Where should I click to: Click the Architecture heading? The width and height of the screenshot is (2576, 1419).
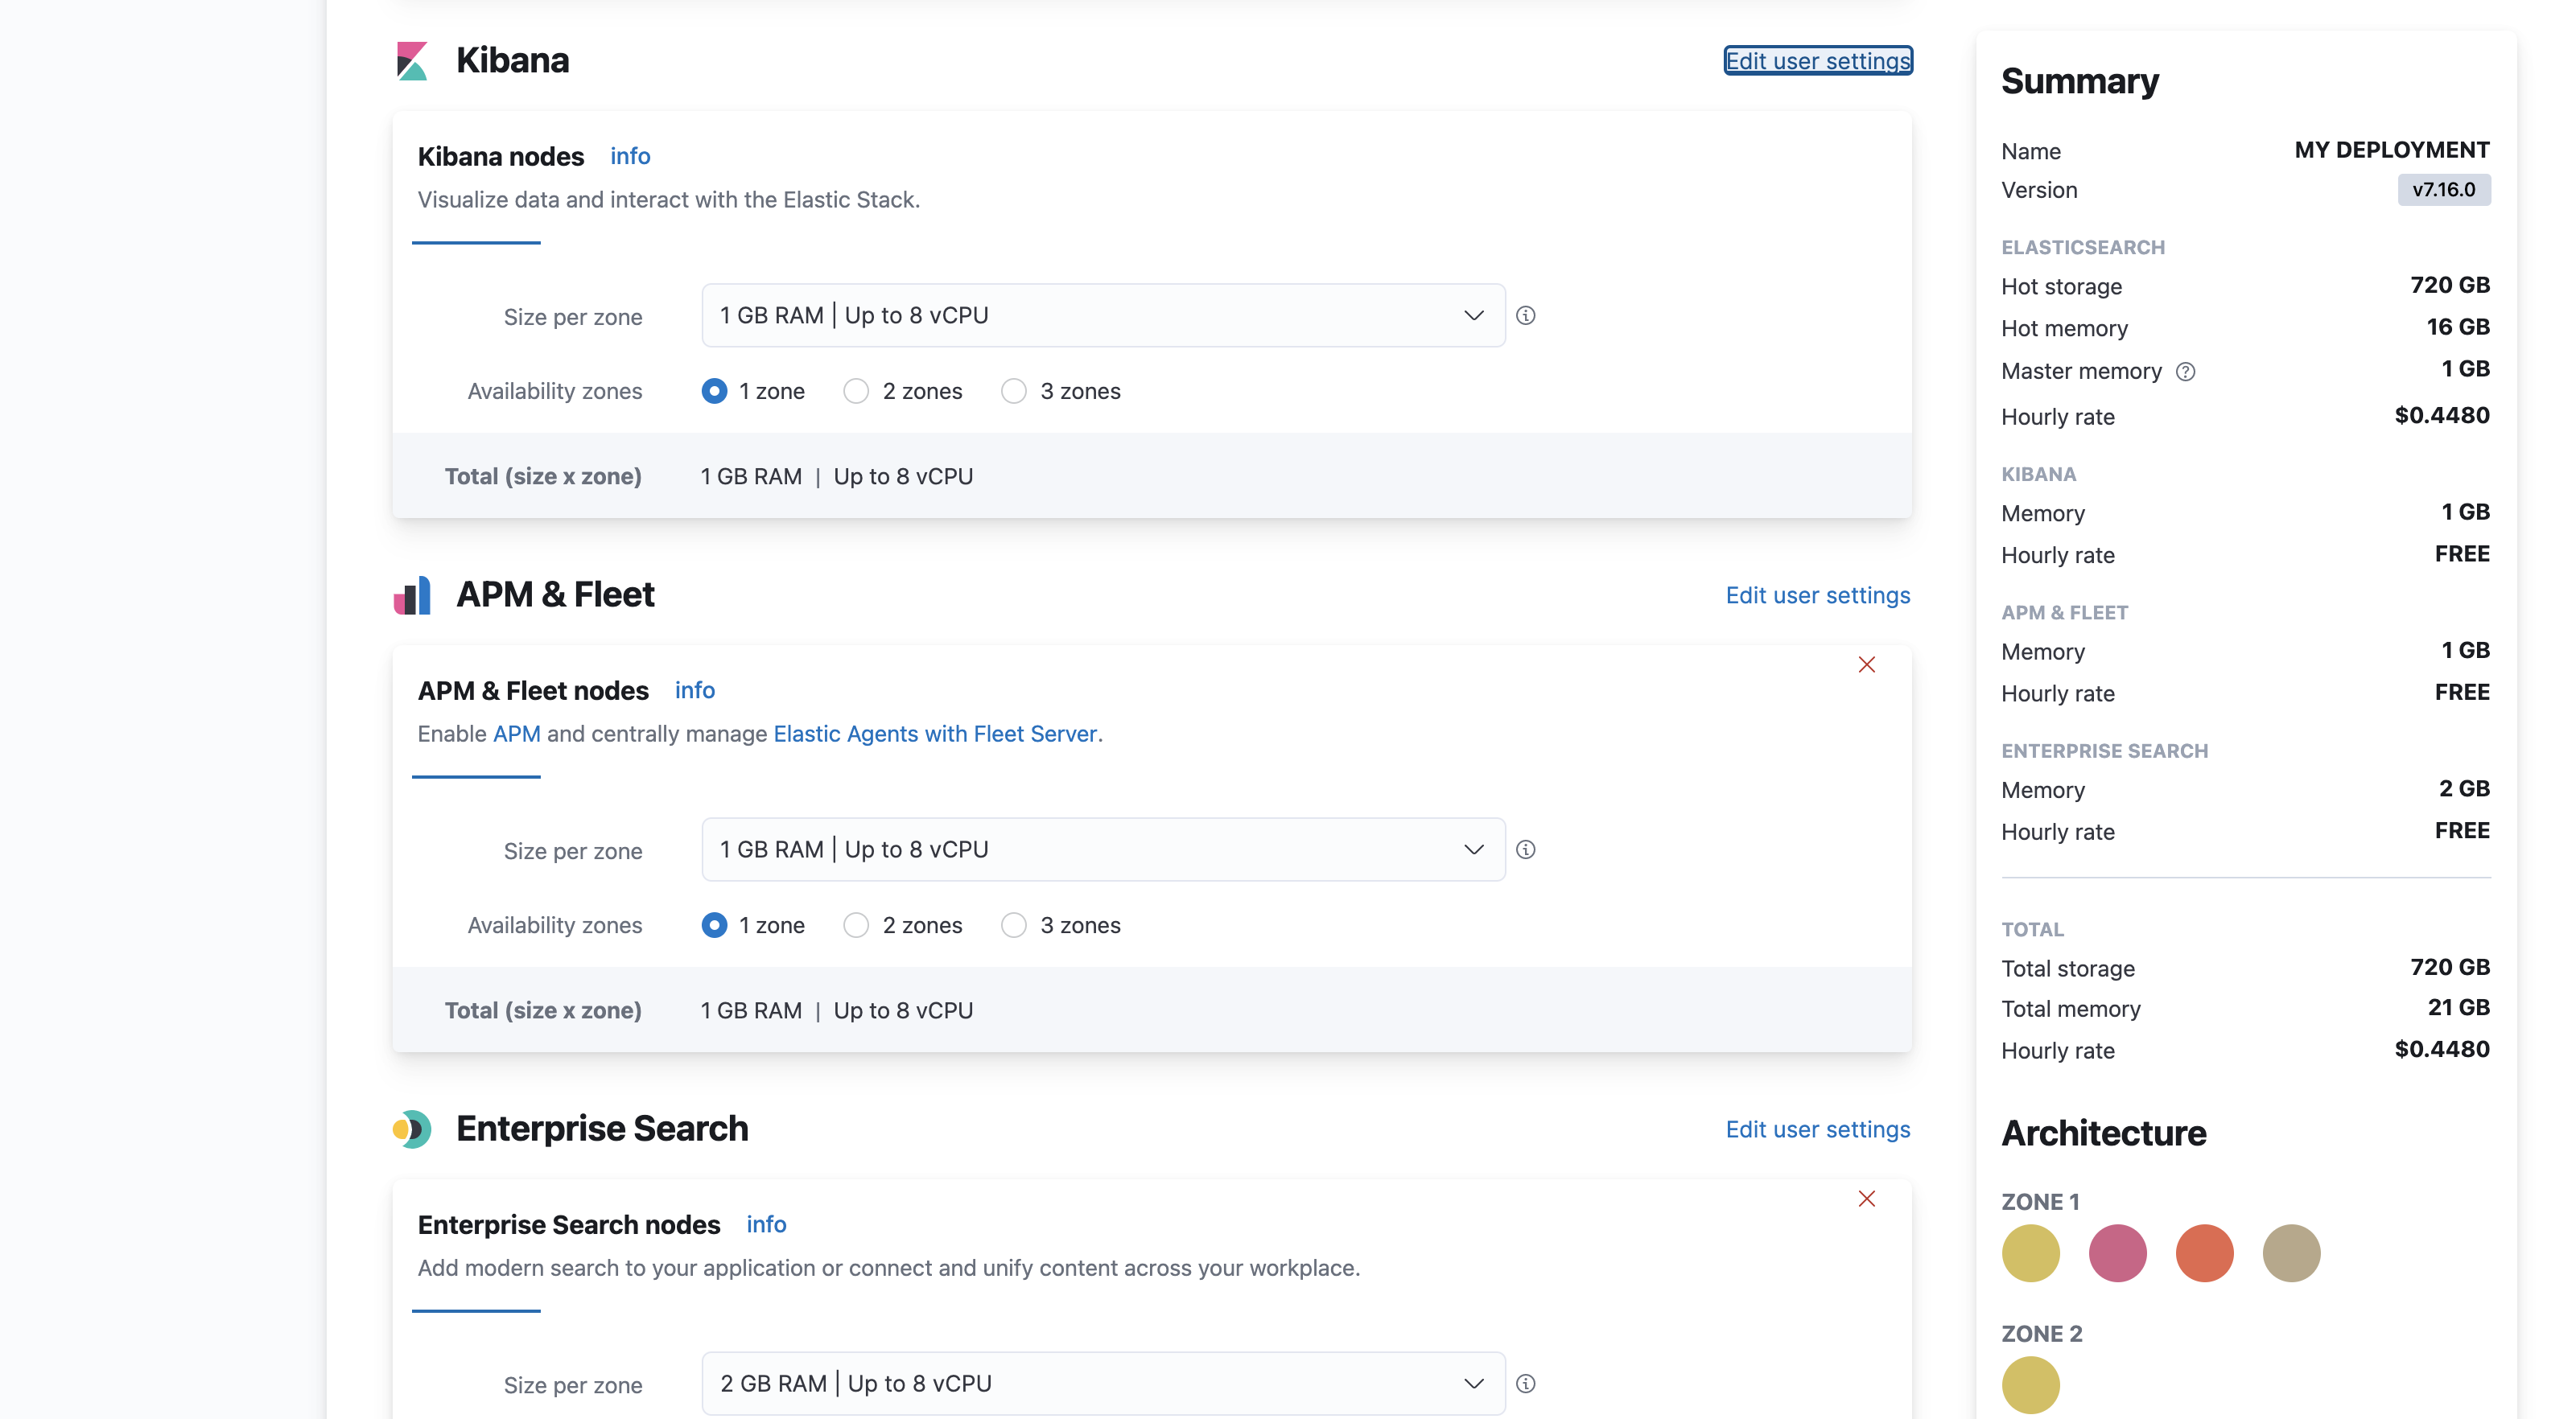pyautogui.click(x=2103, y=1133)
